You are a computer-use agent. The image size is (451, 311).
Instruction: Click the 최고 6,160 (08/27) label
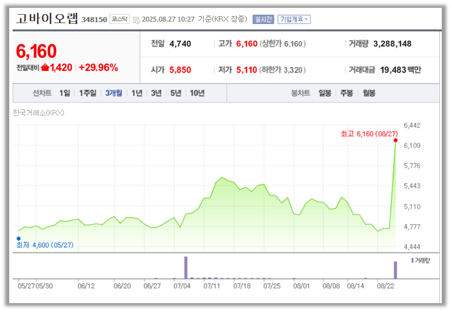click(x=369, y=134)
